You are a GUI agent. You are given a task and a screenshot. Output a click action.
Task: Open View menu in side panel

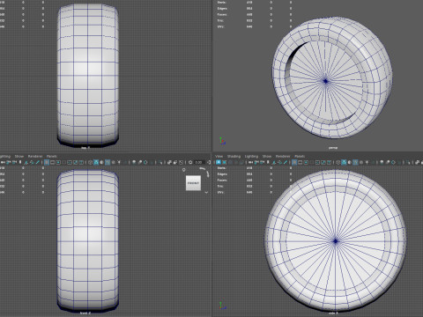tap(219, 156)
